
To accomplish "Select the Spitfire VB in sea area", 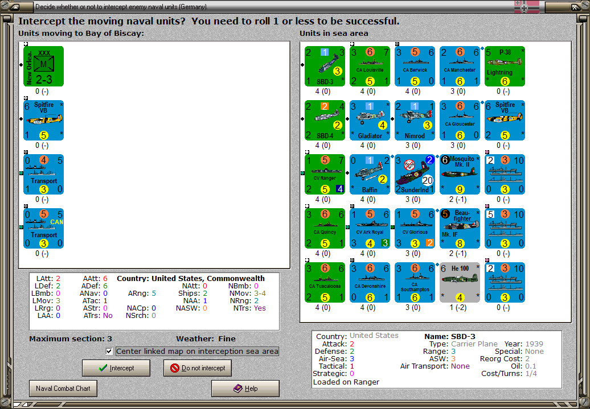I will tap(505, 120).
